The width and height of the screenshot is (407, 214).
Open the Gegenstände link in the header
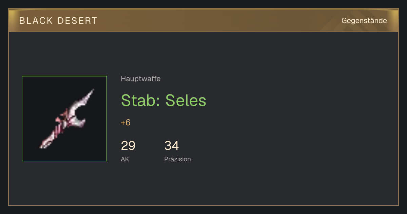(364, 21)
